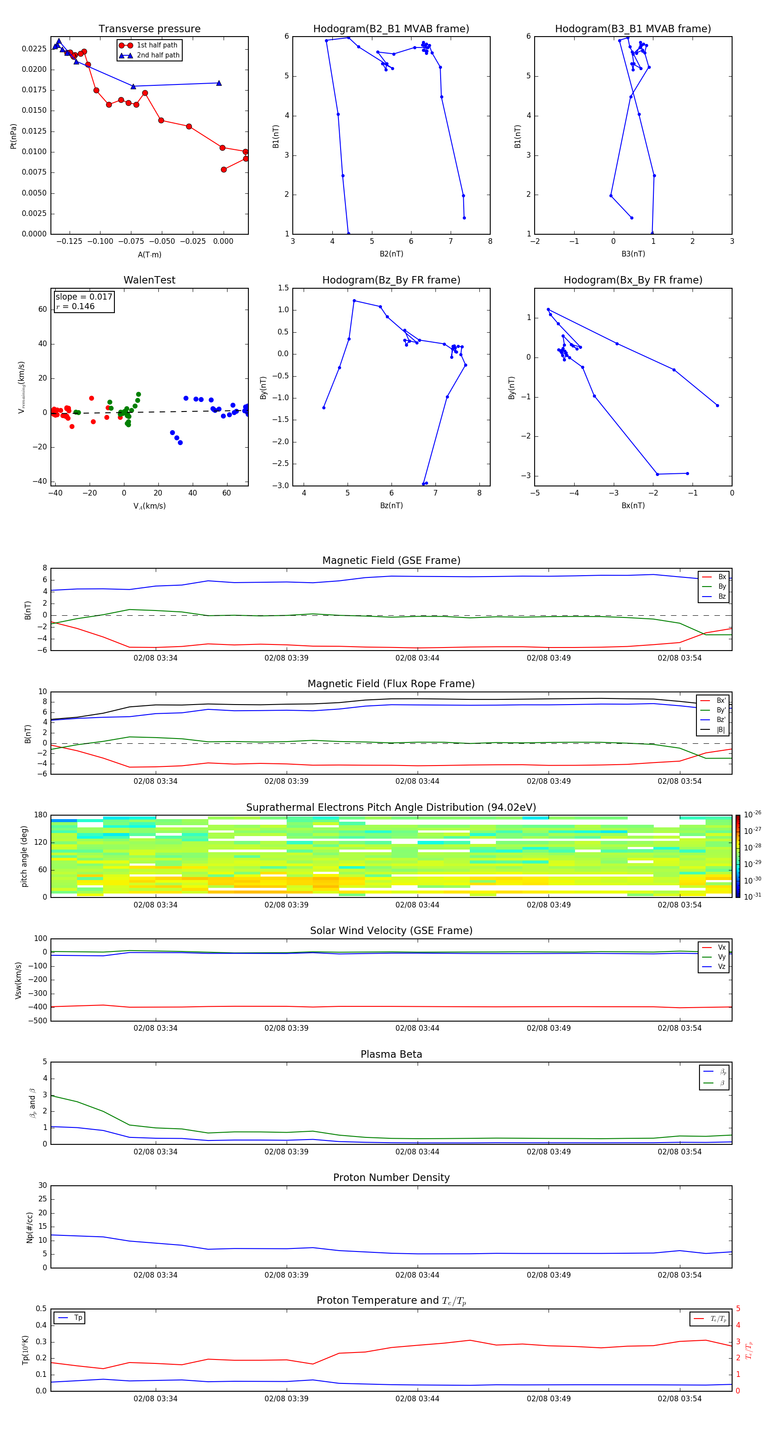The height and width of the screenshot is (1437, 783).
Task: Click the 'Hodogram(Bx_By FR frame)' title
Action: 633,280
